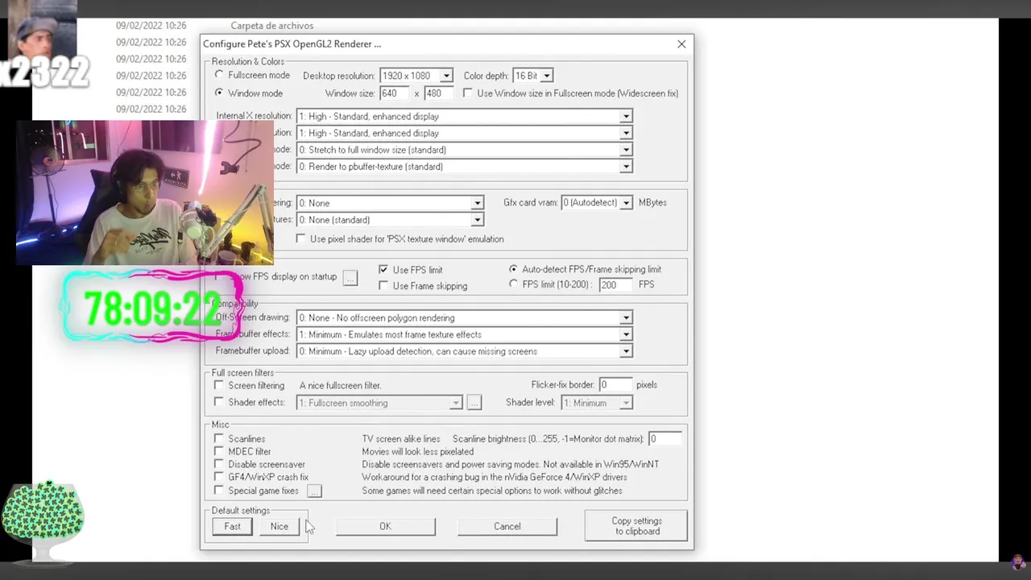Viewport: 1031px width, 580px height.
Task: Open Color depth 16 Bit dropdown
Action: pos(533,76)
